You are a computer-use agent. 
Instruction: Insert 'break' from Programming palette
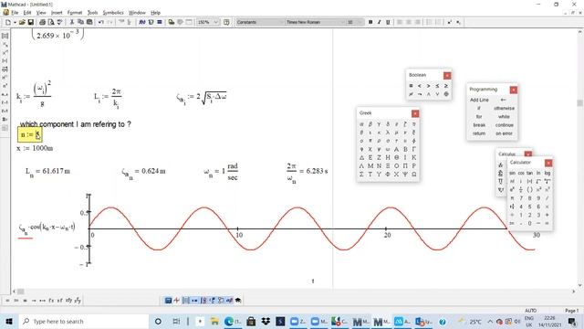pos(479,125)
